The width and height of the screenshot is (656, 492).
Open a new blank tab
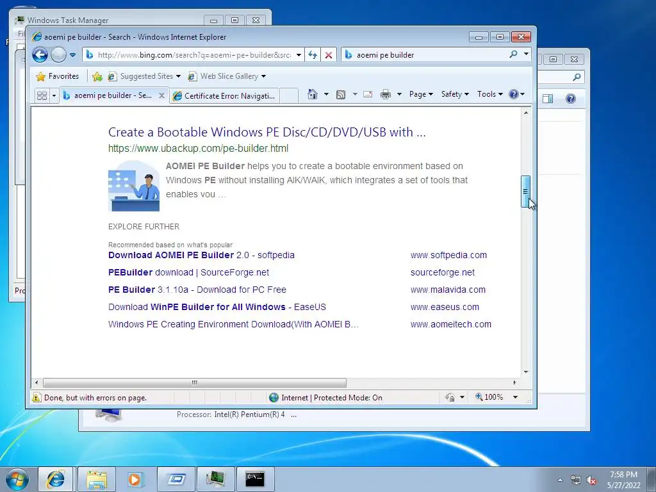pyautogui.click(x=289, y=96)
